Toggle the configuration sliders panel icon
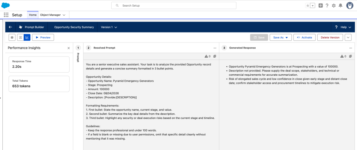 pyautogui.click(x=21, y=37)
